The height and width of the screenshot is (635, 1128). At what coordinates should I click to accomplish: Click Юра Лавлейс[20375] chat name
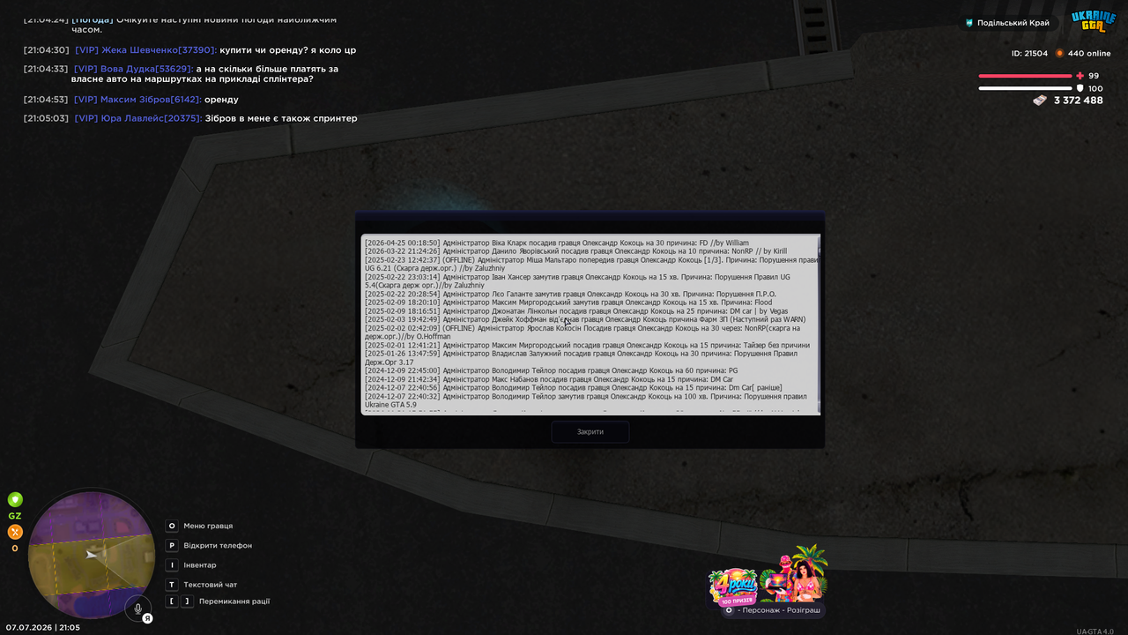[x=152, y=118]
